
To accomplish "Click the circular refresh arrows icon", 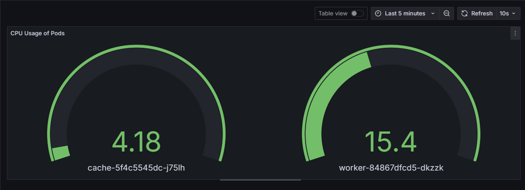I will tap(465, 13).
